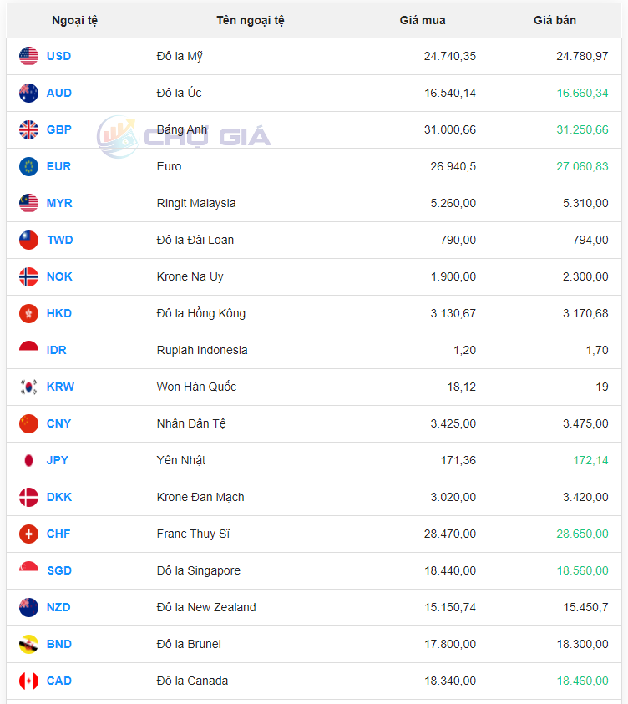Open the HKD currency link
The width and height of the screenshot is (628, 704).
pyautogui.click(x=58, y=313)
